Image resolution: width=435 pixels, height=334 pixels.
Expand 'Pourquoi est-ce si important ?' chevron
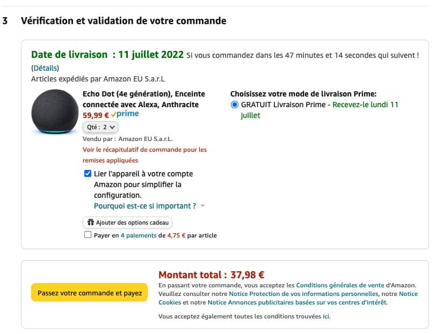[x=203, y=205]
